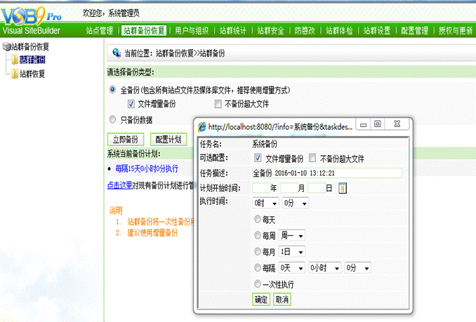This screenshot has width=476, height=322.
Task: Click the popup URL address text
Action: 280,127
